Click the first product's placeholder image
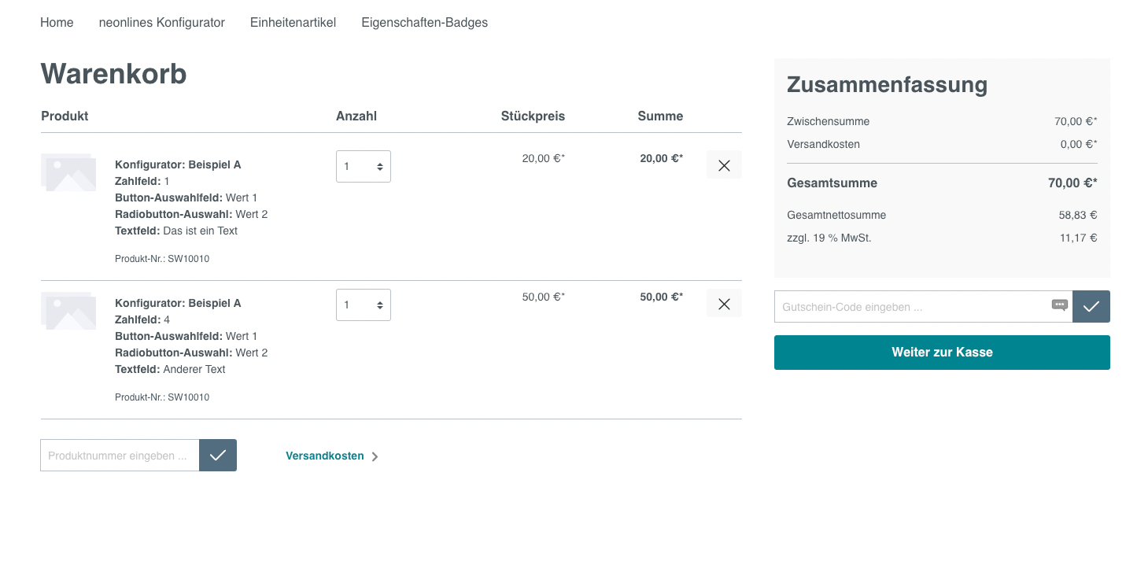Screen dimensions: 1126x576 tap(68, 172)
